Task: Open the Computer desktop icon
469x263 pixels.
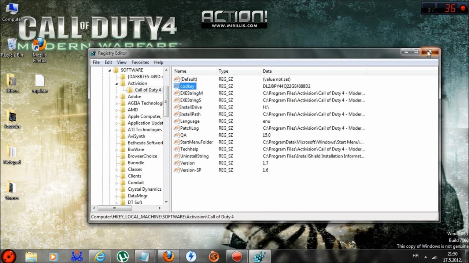Action: pyautogui.click(x=12, y=11)
